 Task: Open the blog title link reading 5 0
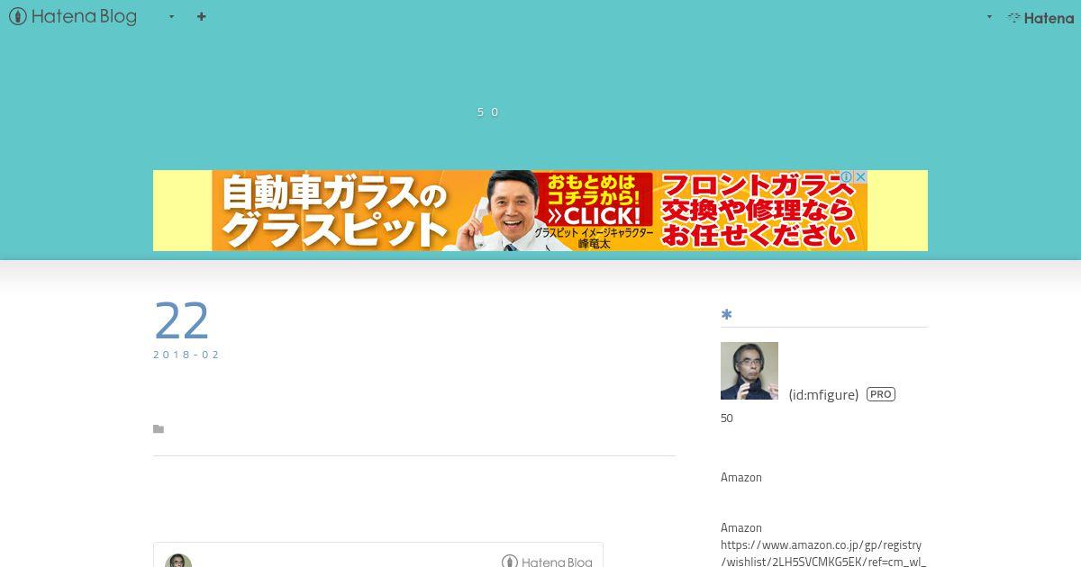coord(487,112)
